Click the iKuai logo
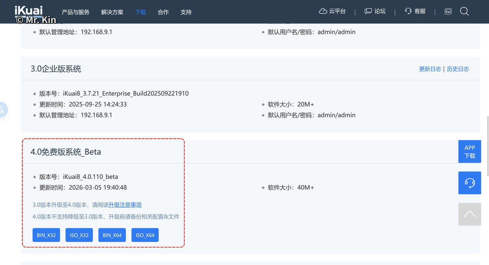The height and width of the screenshot is (265, 489). coord(29,11)
